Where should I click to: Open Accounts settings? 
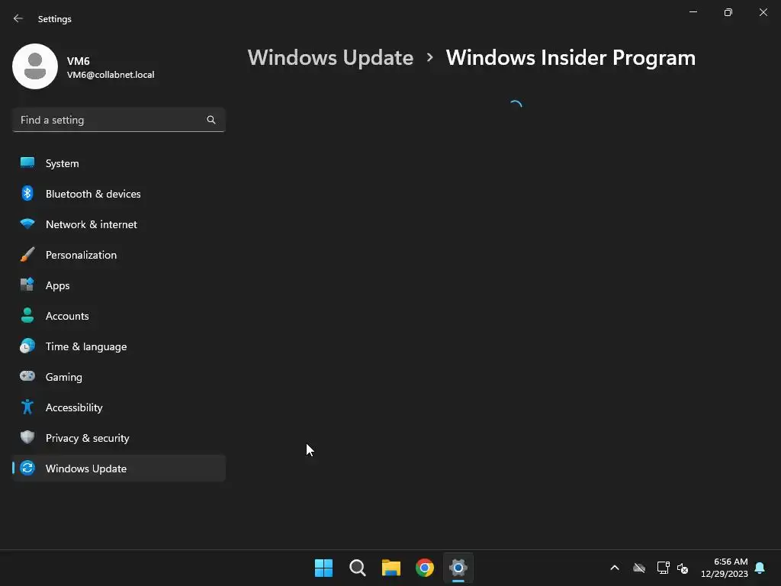[x=118, y=316]
